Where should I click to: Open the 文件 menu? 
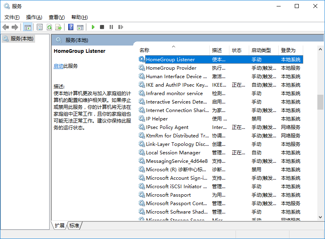pos(12,17)
